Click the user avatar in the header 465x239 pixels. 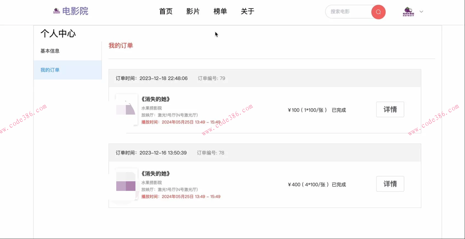(x=408, y=12)
